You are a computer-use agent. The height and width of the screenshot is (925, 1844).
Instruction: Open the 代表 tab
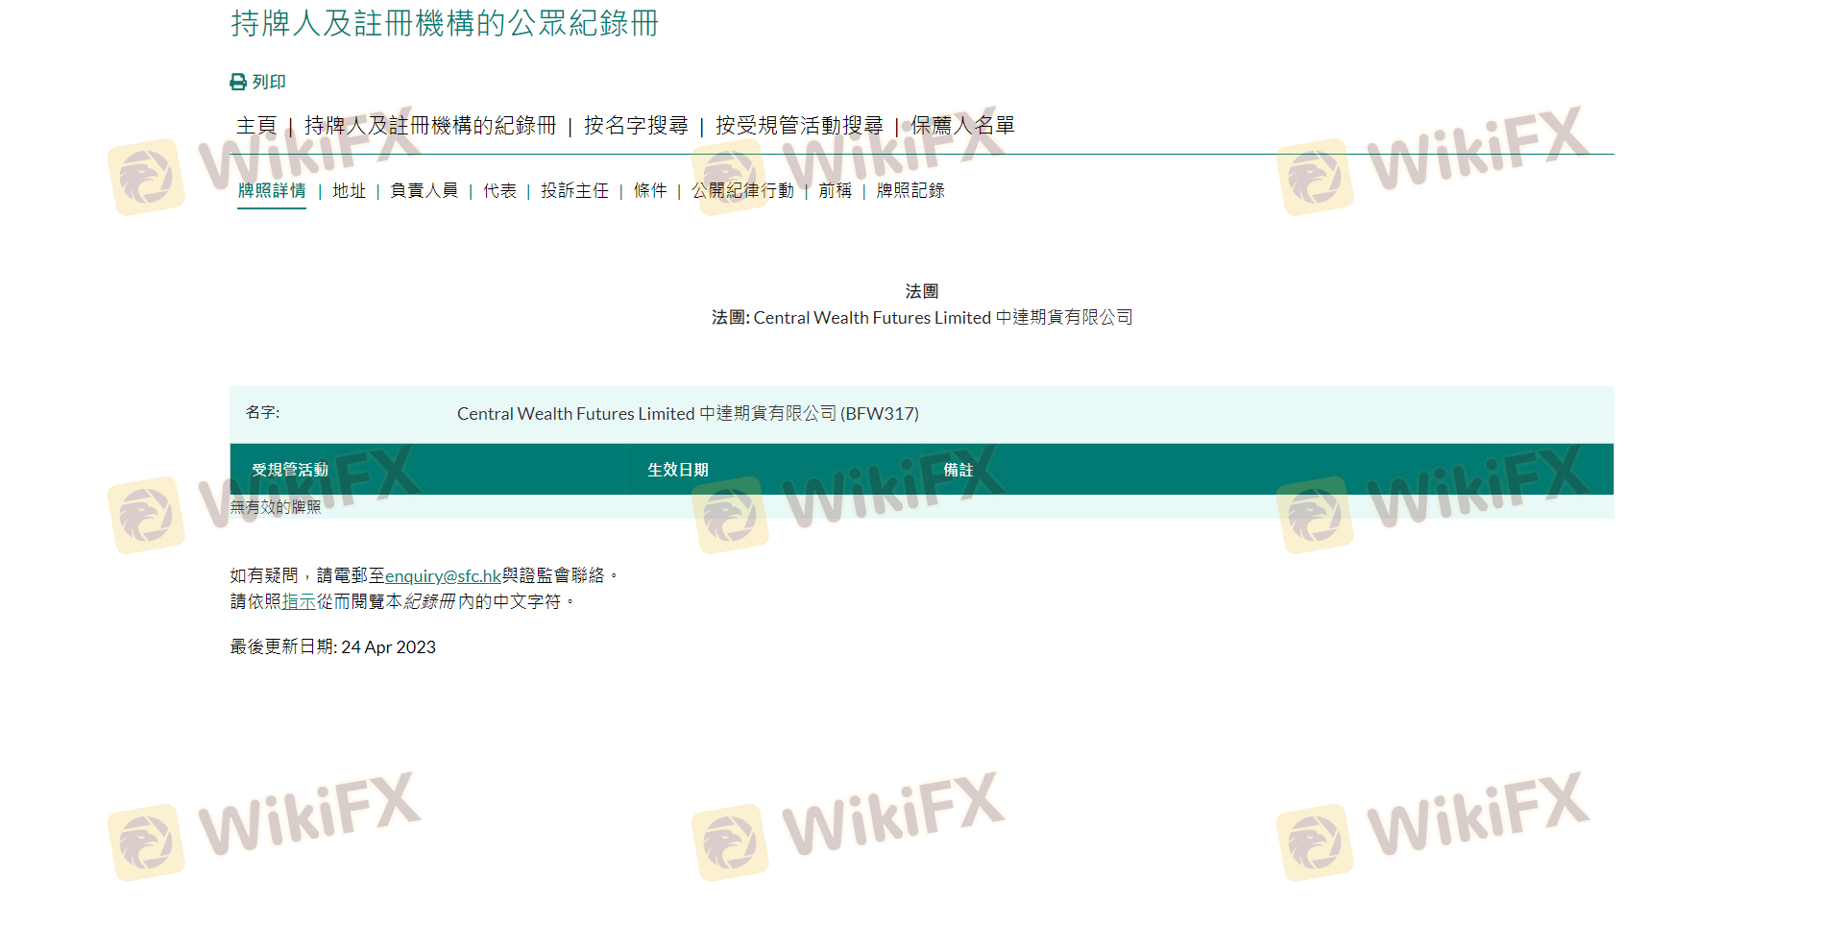[499, 191]
